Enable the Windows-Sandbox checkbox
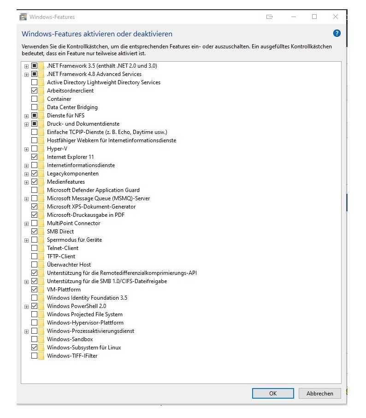366x418 pixels. point(34,339)
